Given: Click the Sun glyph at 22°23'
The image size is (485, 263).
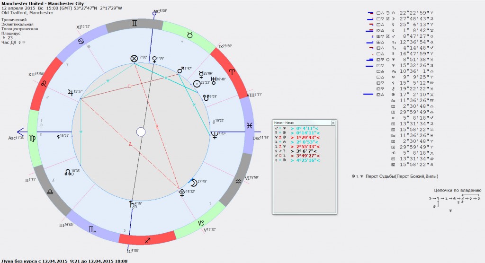Looking at the screenshot, I should coord(197,84).
